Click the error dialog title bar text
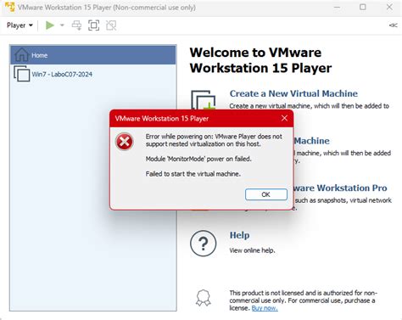The width and height of the screenshot is (402, 320). click(x=162, y=118)
